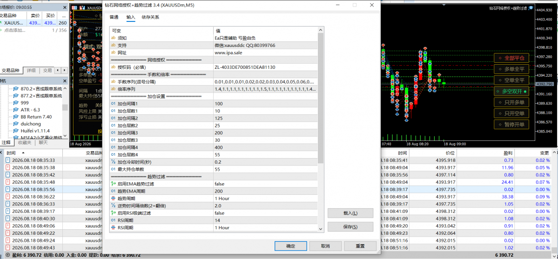558x259 pixels.
Task: Click the 保存(S) button
Action: 350,227
